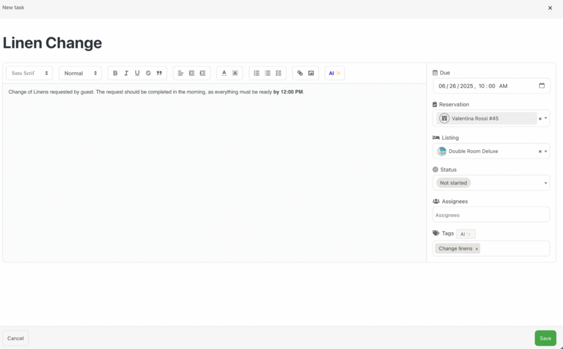Save the Linen Change task
This screenshot has width=563, height=349.
click(545, 338)
